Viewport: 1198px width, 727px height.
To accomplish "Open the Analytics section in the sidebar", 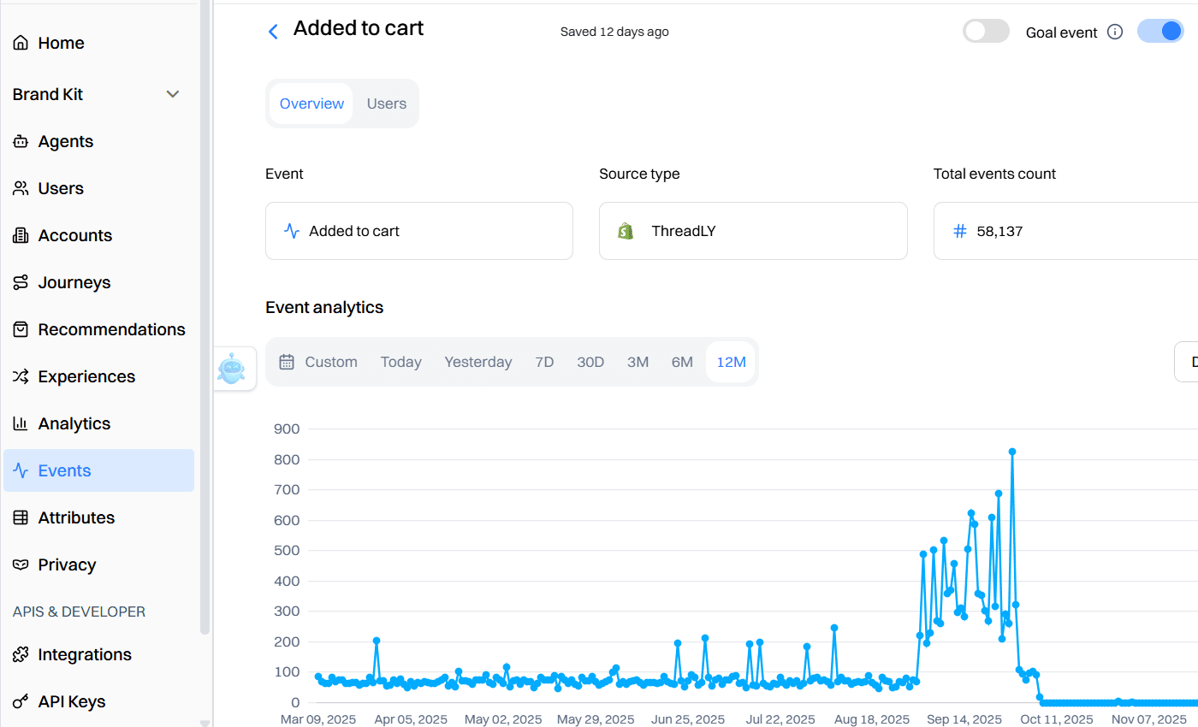I will tap(74, 423).
